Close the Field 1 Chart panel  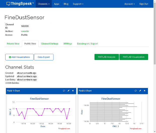coord(73,91)
